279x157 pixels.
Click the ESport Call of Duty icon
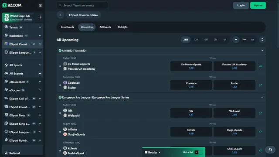click(x=6, y=98)
